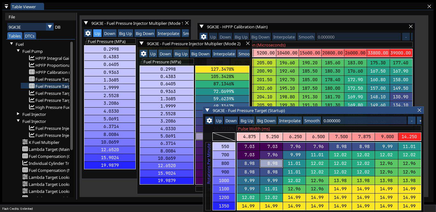
Task: Click the diagonal axis swap icon in Startup table
Action: point(224,137)
